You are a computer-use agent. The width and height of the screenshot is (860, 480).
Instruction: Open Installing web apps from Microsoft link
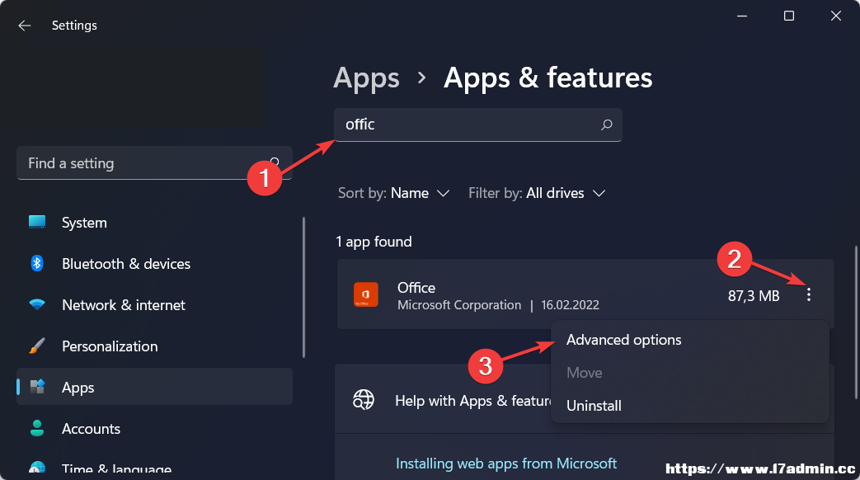(x=506, y=464)
